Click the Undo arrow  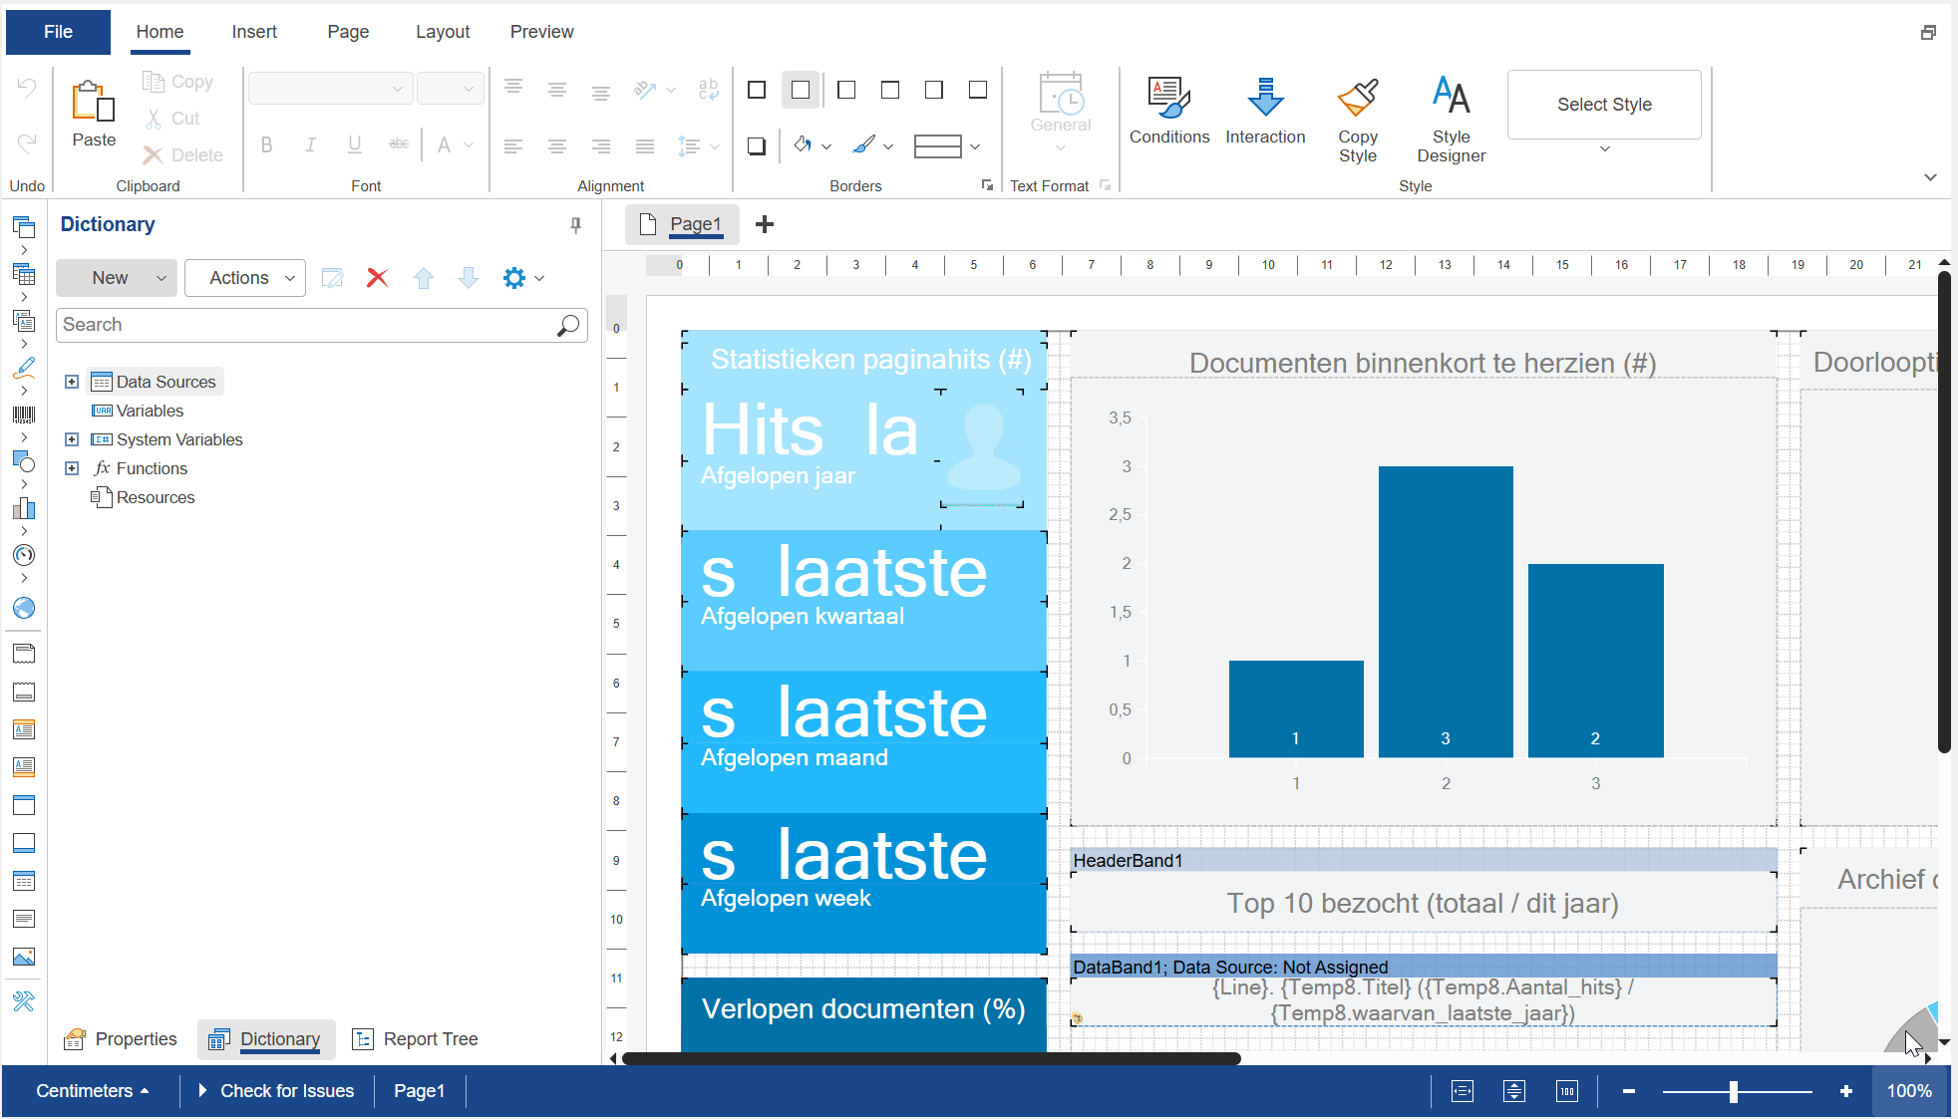pyautogui.click(x=27, y=88)
